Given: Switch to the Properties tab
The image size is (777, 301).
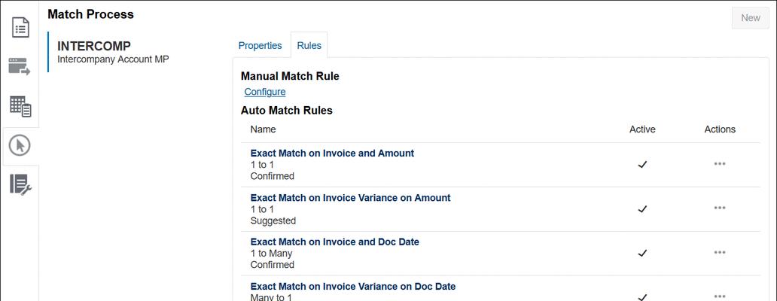Looking at the screenshot, I should 261,46.
